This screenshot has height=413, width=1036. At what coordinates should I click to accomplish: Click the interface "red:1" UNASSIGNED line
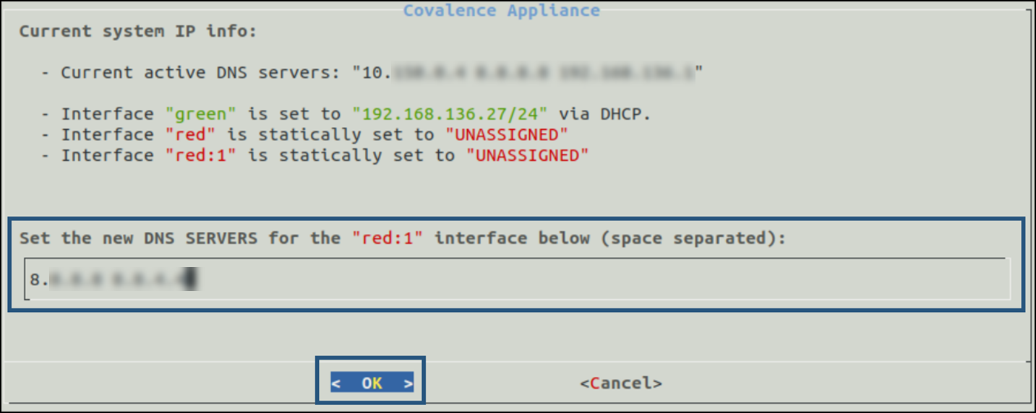[314, 155]
